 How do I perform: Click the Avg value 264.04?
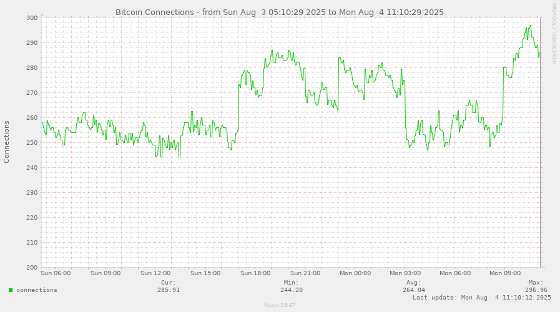(414, 290)
